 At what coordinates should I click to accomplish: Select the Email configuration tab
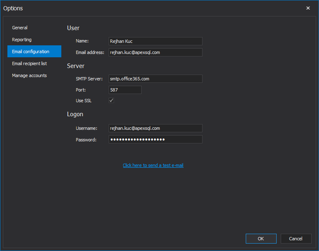tap(34, 52)
